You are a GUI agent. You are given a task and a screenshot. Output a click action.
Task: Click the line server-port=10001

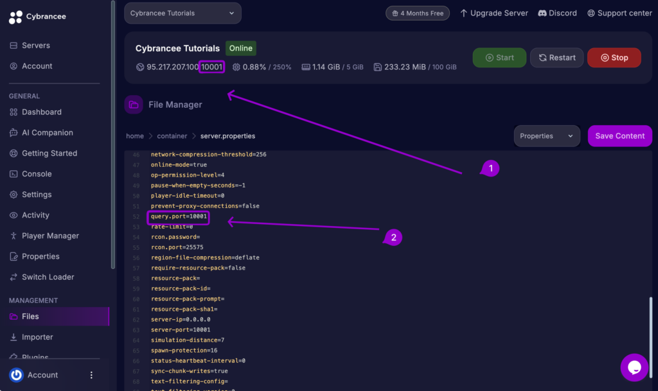(181, 330)
